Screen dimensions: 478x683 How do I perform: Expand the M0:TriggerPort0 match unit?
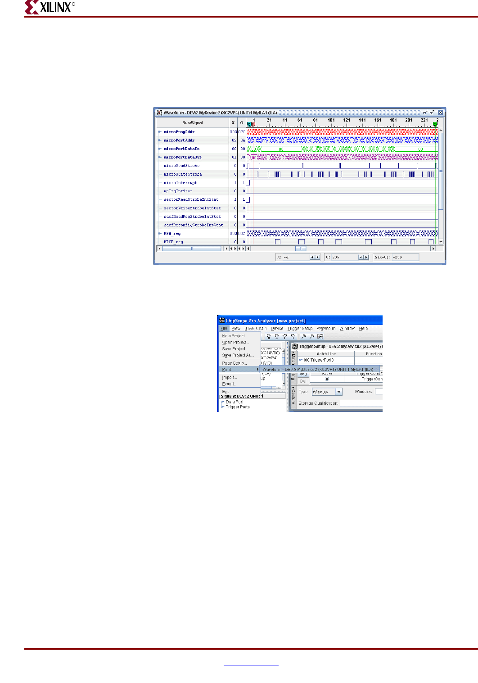[301, 360]
